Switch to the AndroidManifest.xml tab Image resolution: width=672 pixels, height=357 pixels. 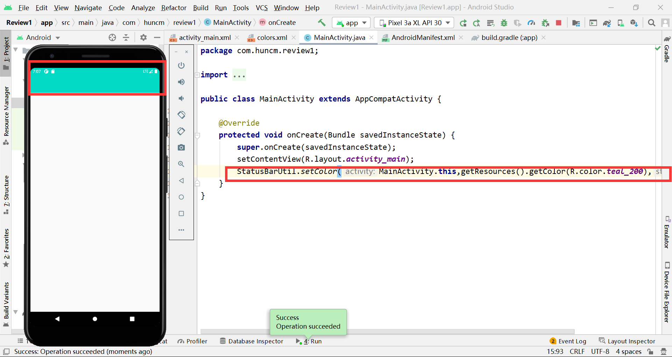click(x=422, y=37)
